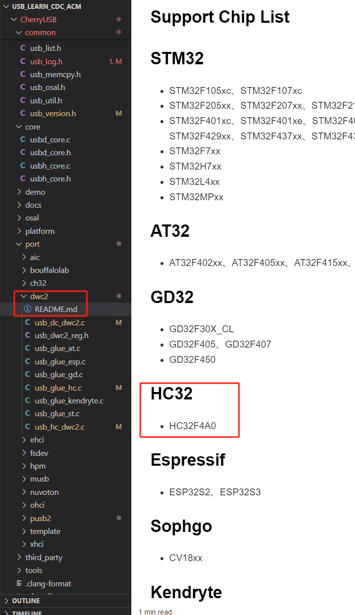
Task: Click usb_osal.h file icon
Action: tap(23, 88)
